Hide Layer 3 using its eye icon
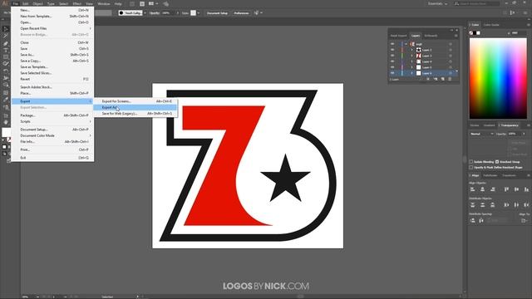The image size is (532, 299). pos(392,56)
